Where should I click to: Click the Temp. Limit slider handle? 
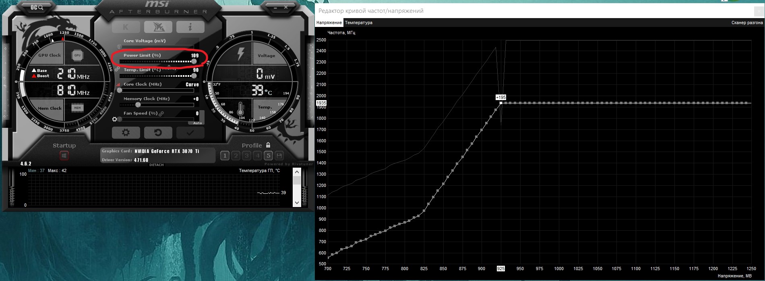point(194,76)
